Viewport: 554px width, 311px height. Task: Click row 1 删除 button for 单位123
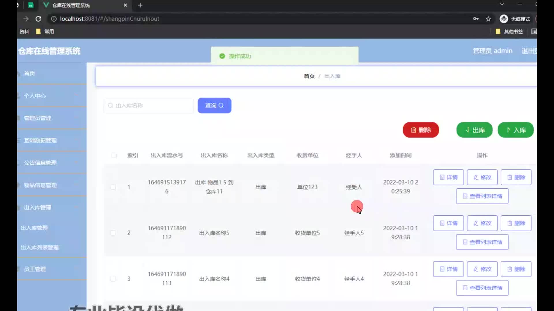pyautogui.click(x=516, y=177)
